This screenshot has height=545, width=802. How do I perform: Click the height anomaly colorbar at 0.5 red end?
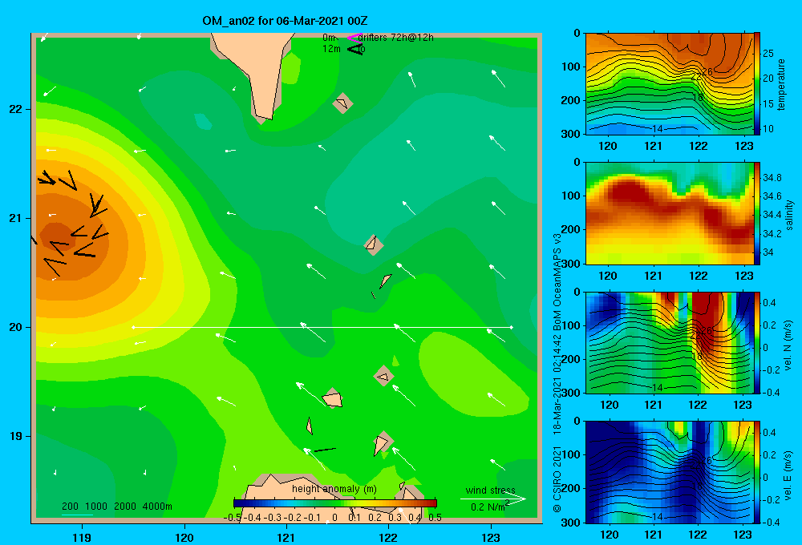[433, 503]
